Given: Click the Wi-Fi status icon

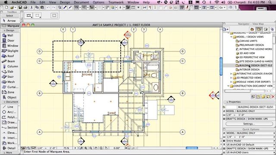Looking at the screenshot, I should 217,2.
